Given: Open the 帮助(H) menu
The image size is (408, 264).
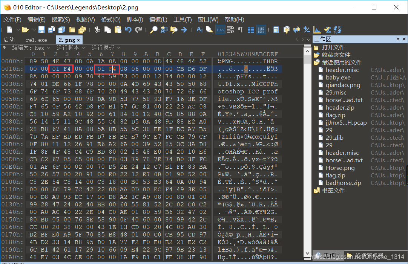Looking at the screenshot, I should click(x=235, y=20).
